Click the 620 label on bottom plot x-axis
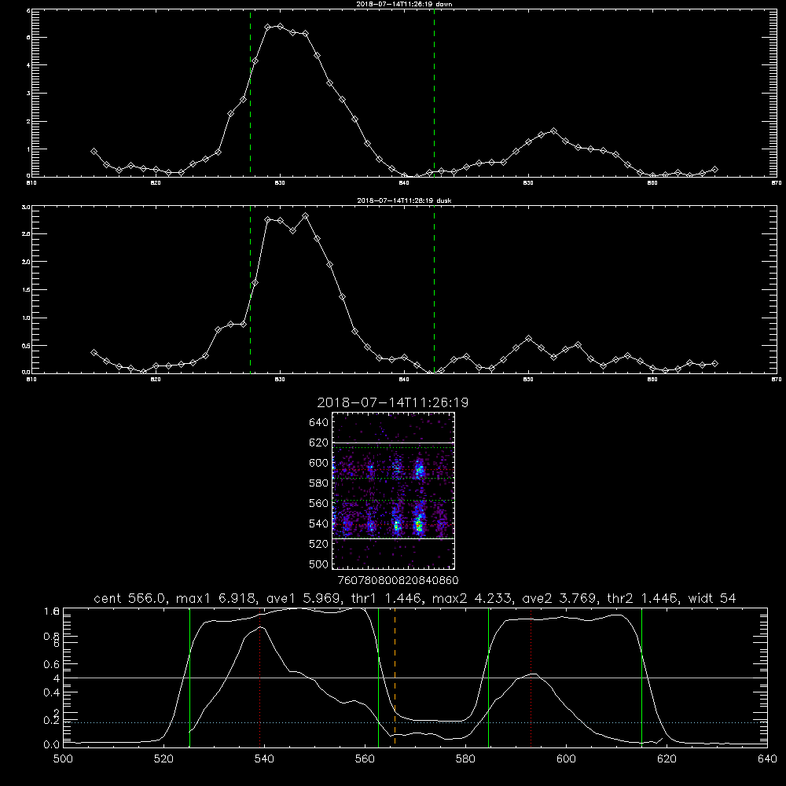 [x=667, y=759]
